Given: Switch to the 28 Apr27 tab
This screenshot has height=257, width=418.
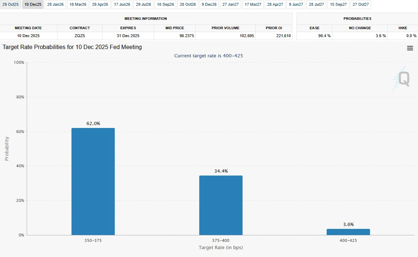Looking at the screenshot, I should click(275, 5).
